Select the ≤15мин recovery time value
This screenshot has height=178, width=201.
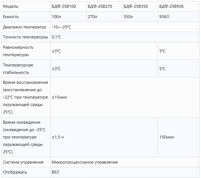pos(59,97)
